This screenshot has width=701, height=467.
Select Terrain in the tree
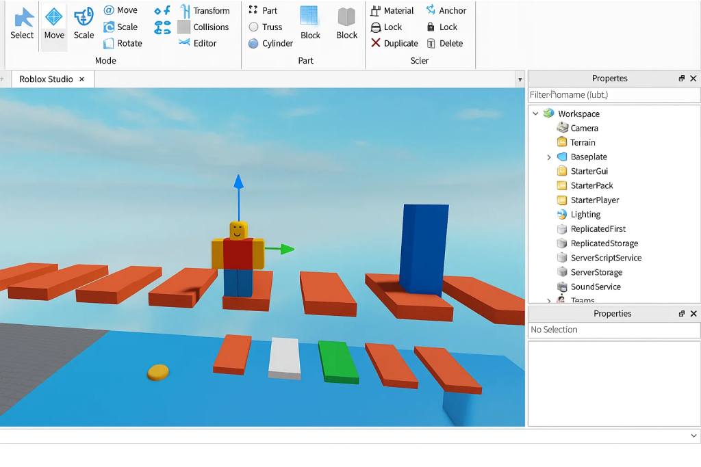[583, 142]
